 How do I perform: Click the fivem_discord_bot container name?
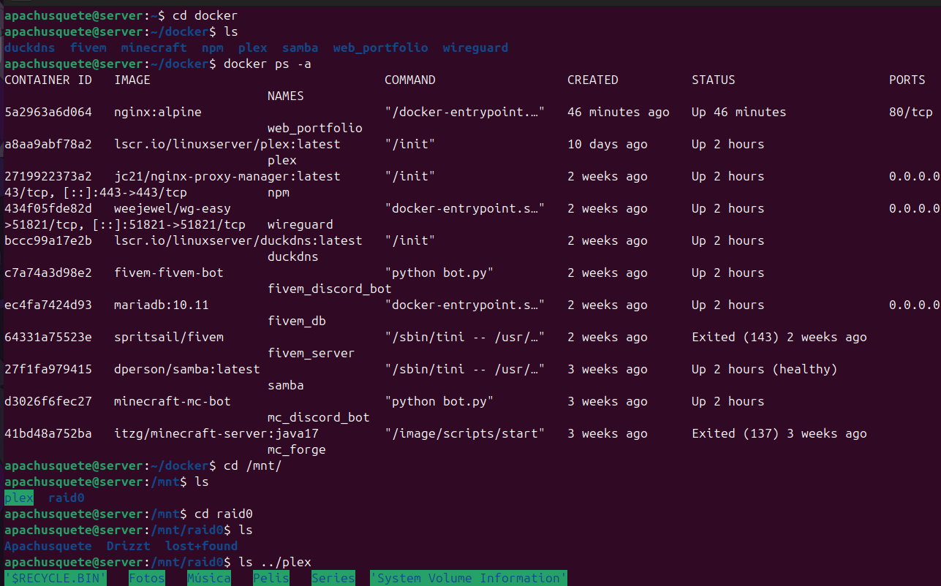tap(329, 289)
